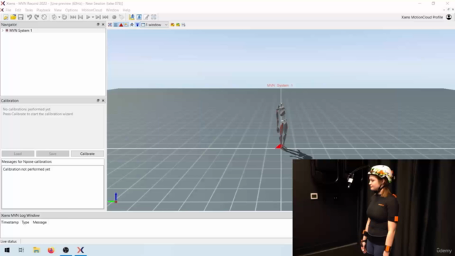Close the Calibration panel
The width and height of the screenshot is (455, 256).
pyautogui.click(x=103, y=100)
